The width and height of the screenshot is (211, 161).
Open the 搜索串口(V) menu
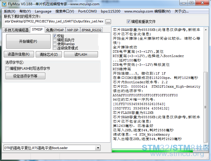65,11
